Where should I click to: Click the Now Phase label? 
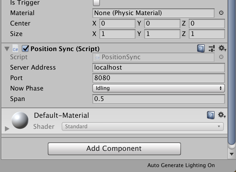[x=27, y=88]
